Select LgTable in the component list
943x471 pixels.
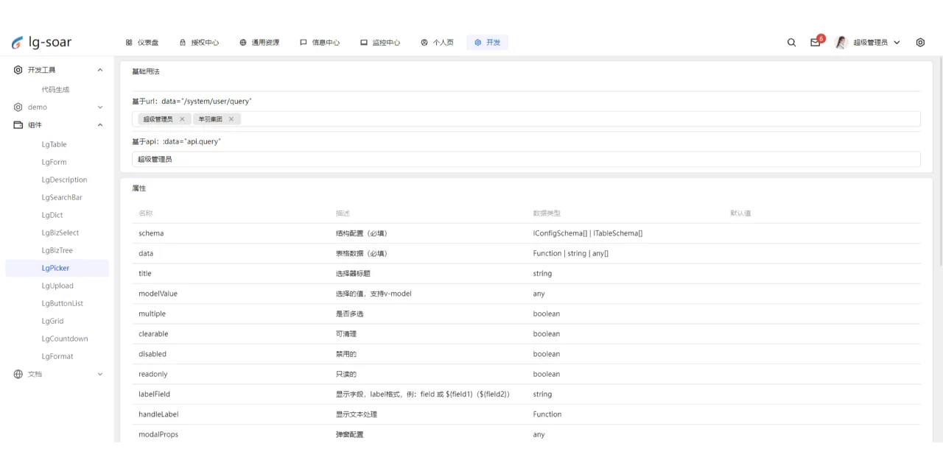53,144
